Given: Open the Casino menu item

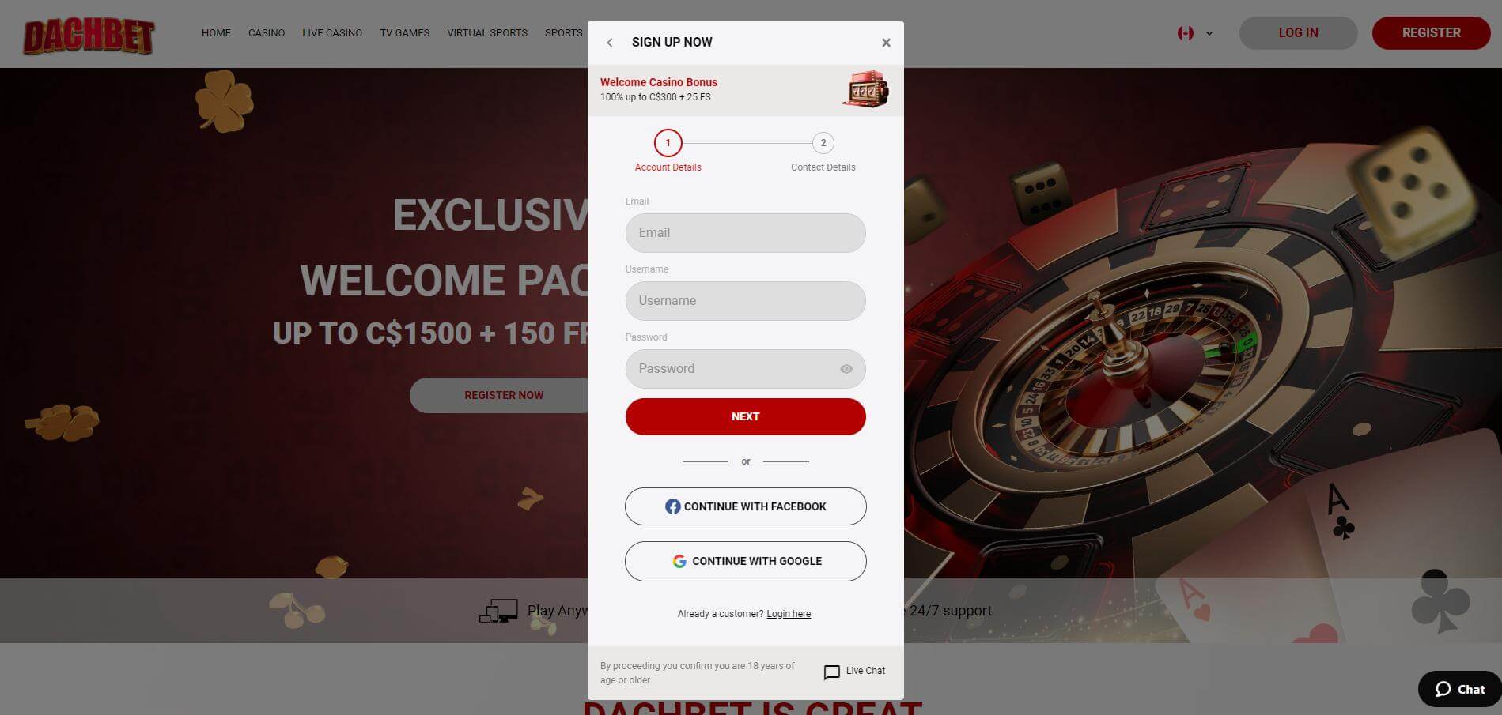Looking at the screenshot, I should coord(267,33).
